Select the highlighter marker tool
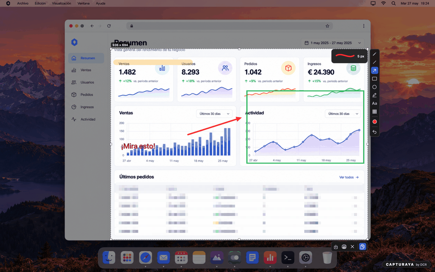435x272 pixels. [x=374, y=95]
